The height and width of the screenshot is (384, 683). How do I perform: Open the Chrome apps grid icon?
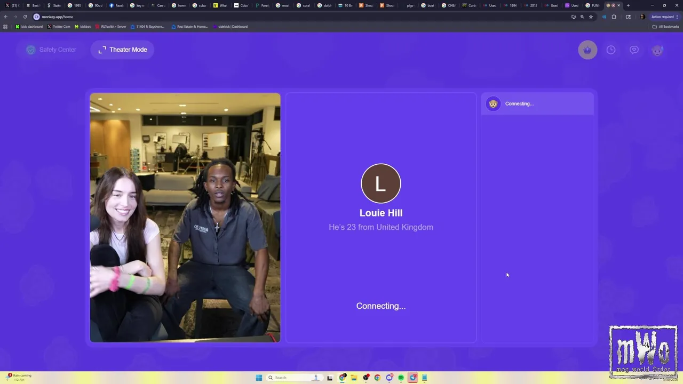pos(5,27)
